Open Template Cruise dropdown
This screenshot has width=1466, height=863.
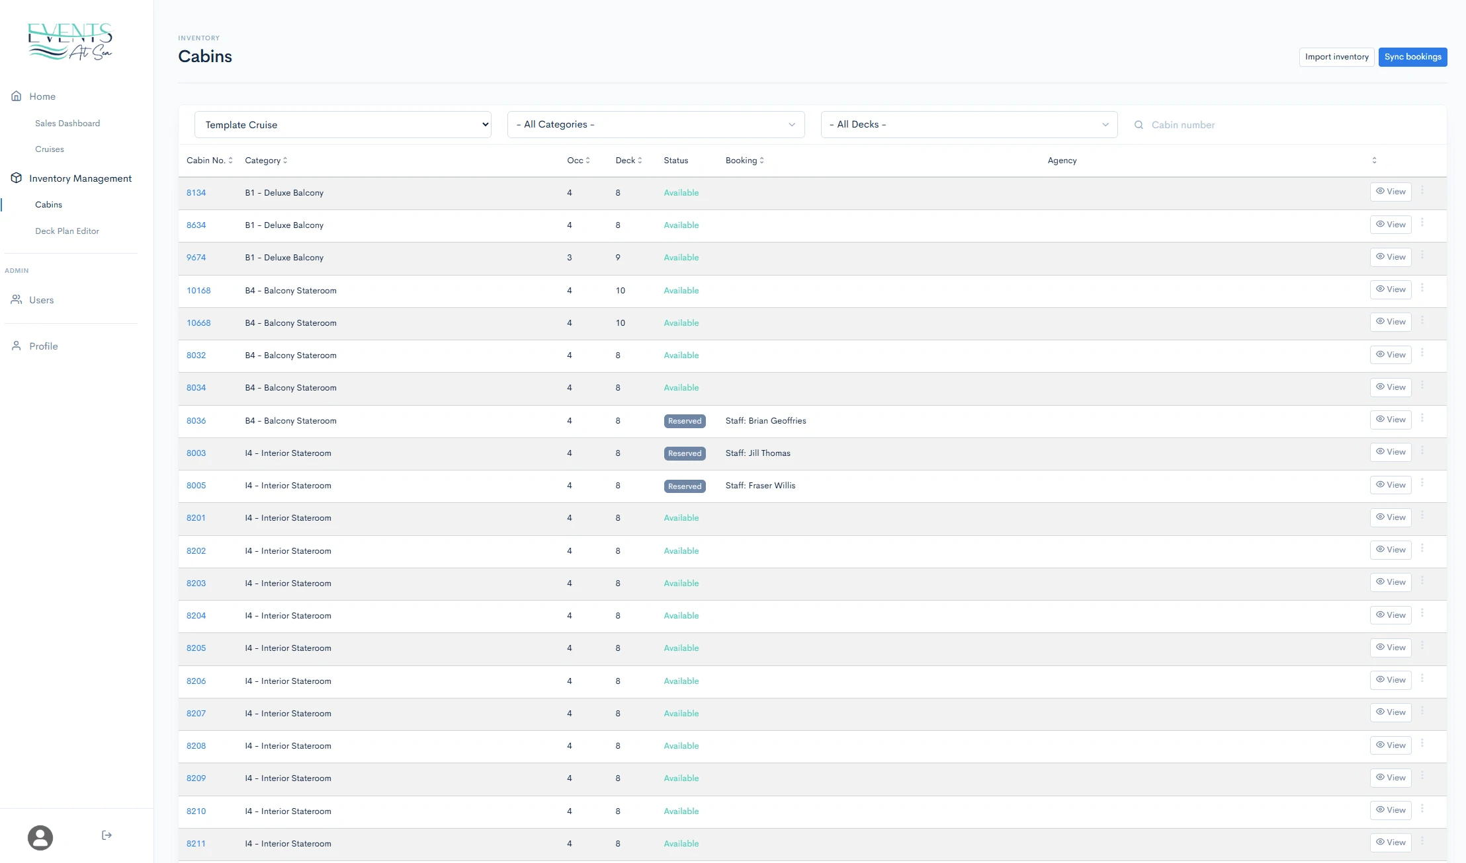click(343, 125)
